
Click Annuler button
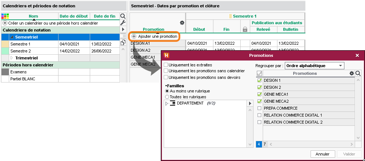click(322, 154)
